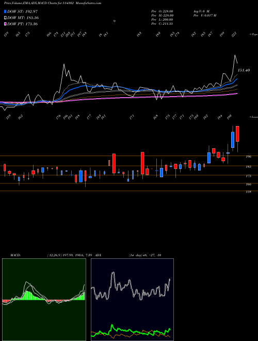258x341 pixels.
Task: Click the 'Pre C: 211.55' value
Action: click(x=162, y=24)
